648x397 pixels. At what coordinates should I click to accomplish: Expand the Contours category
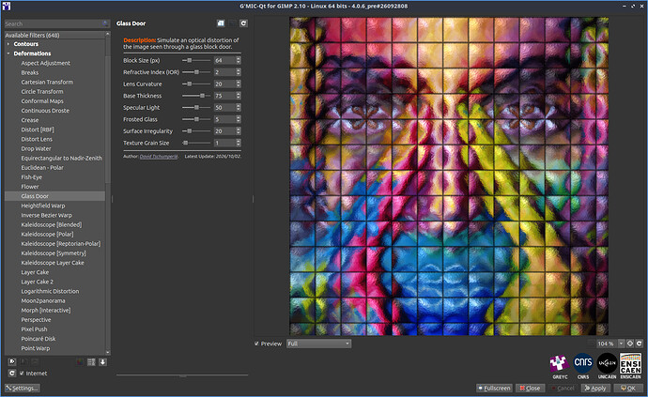coord(8,44)
